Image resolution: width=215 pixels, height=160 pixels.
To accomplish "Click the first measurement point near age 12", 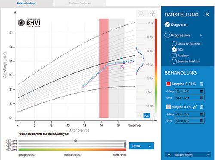I will [83, 87].
